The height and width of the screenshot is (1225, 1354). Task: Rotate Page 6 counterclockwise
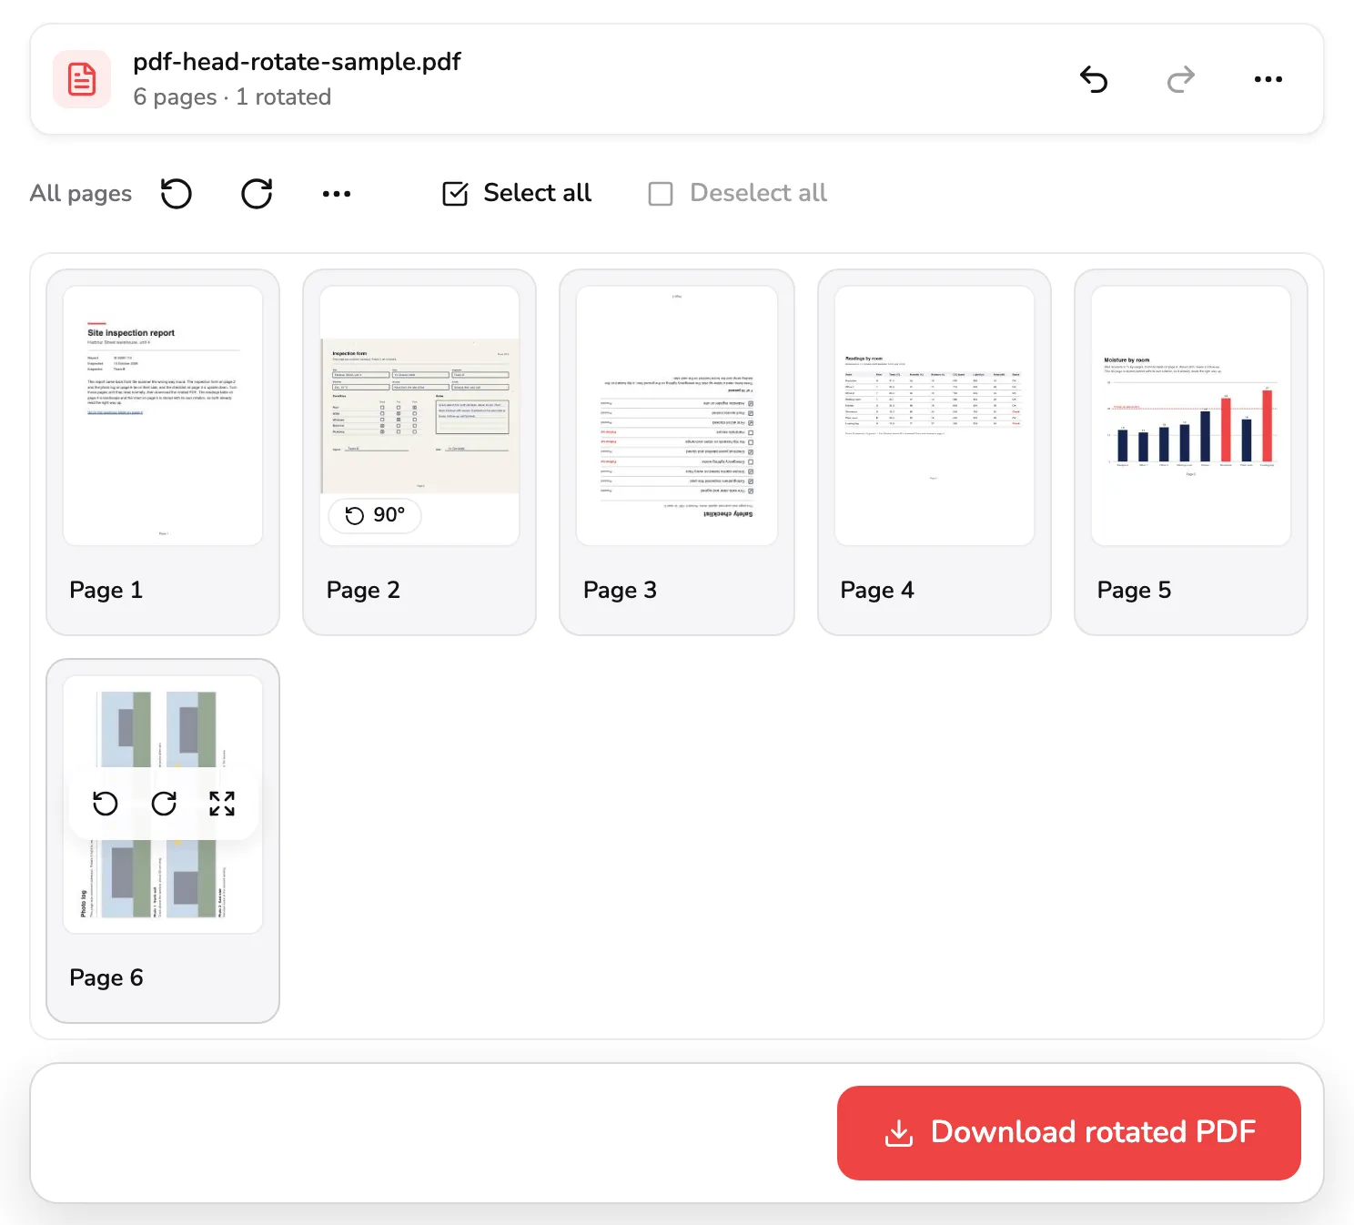(106, 804)
